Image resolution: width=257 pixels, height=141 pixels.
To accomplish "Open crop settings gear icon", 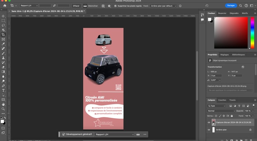I will 110,6.
